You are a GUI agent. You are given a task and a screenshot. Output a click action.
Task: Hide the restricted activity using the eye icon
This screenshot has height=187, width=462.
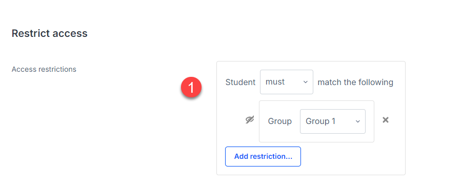coord(250,120)
